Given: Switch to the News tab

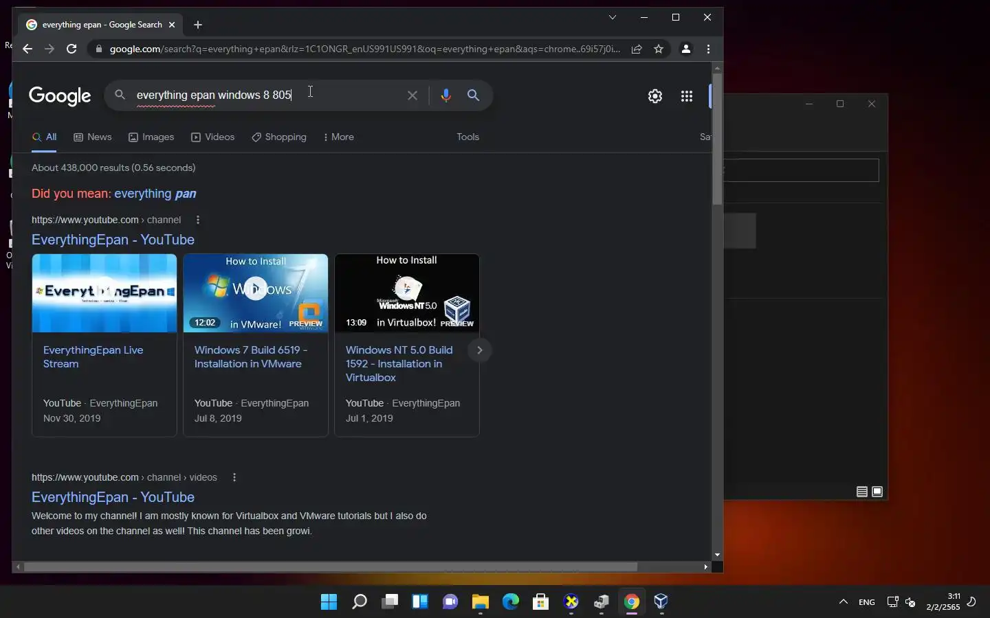Looking at the screenshot, I should 92,137.
